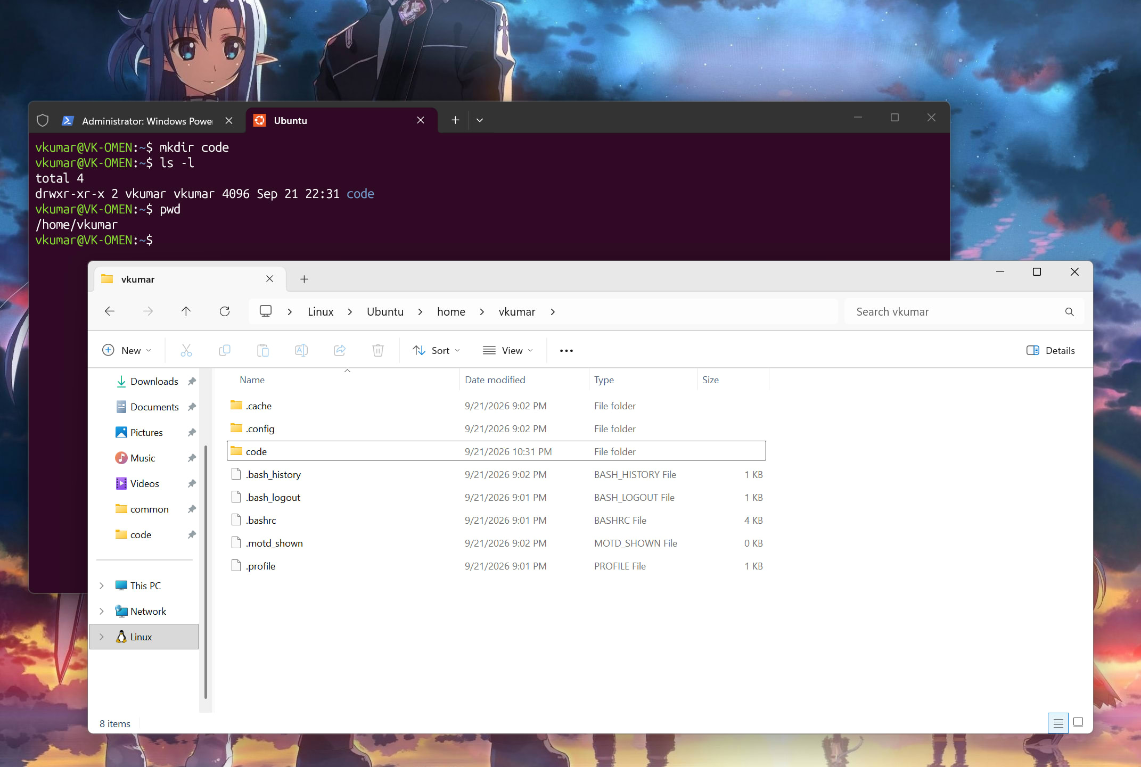Go forward with the right arrow button
The width and height of the screenshot is (1141, 767).
pyautogui.click(x=148, y=311)
